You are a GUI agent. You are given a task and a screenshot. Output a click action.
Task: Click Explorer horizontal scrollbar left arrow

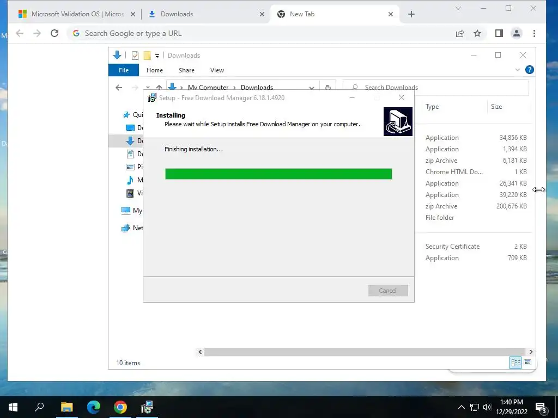click(x=200, y=352)
